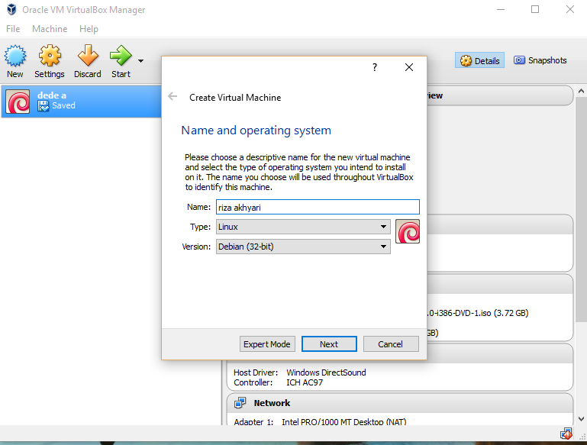Open the Help menu
587x445 pixels.
click(89, 29)
